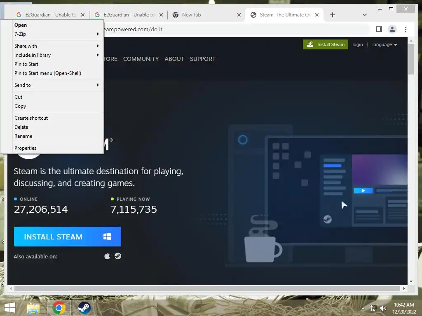Click the network tray icon

click(x=373, y=308)
